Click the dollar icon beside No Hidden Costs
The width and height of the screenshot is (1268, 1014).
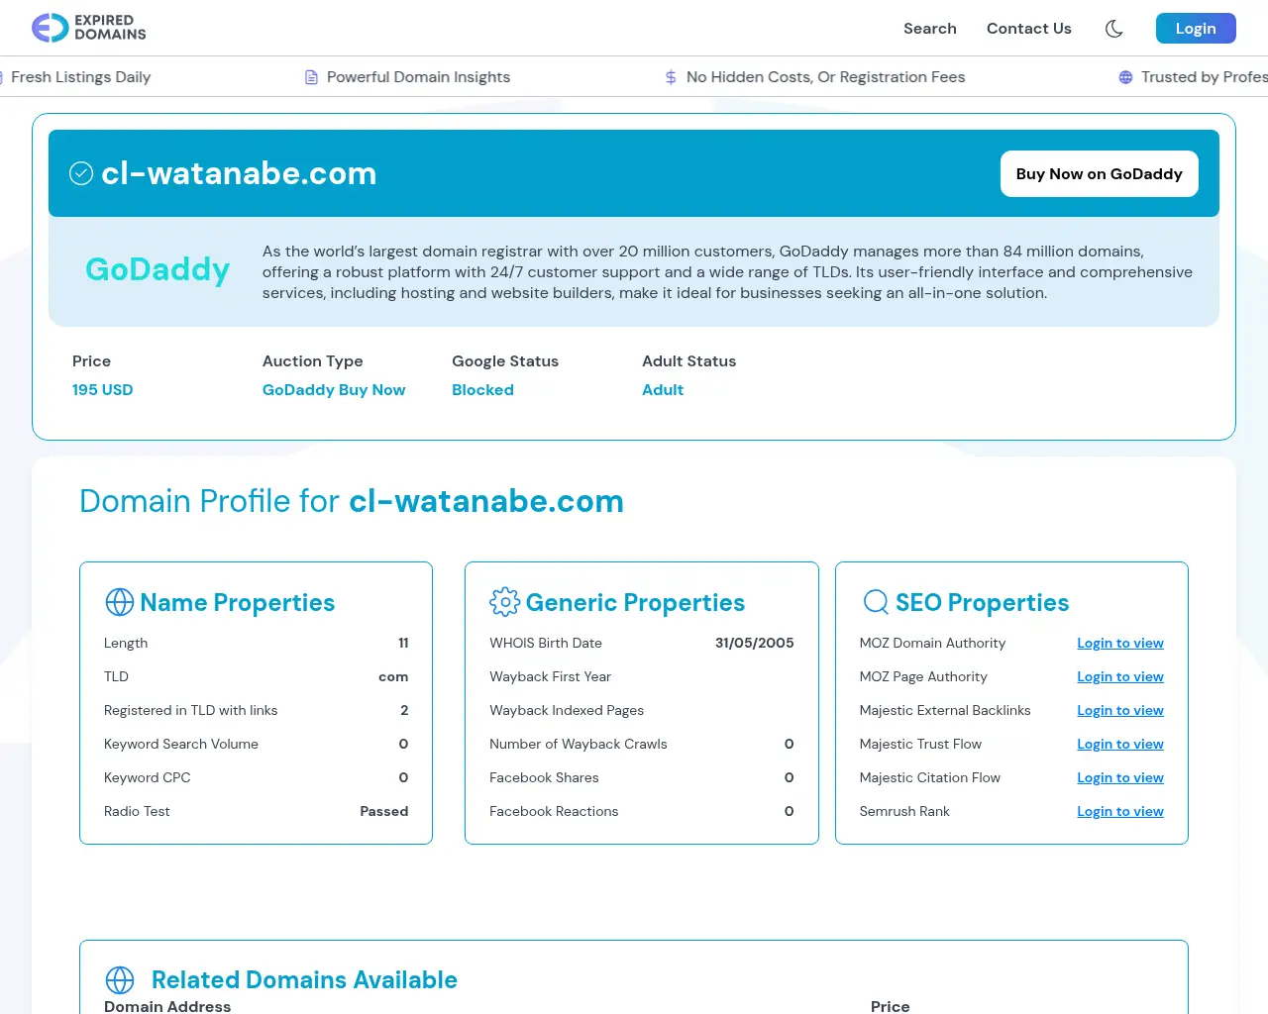pyautogui.click(x=671, y=77)
